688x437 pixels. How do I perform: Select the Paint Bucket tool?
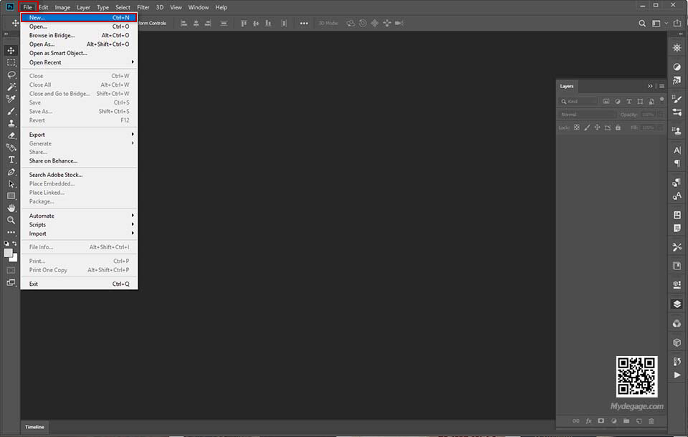pyautogui.click(x=11, y=148)
